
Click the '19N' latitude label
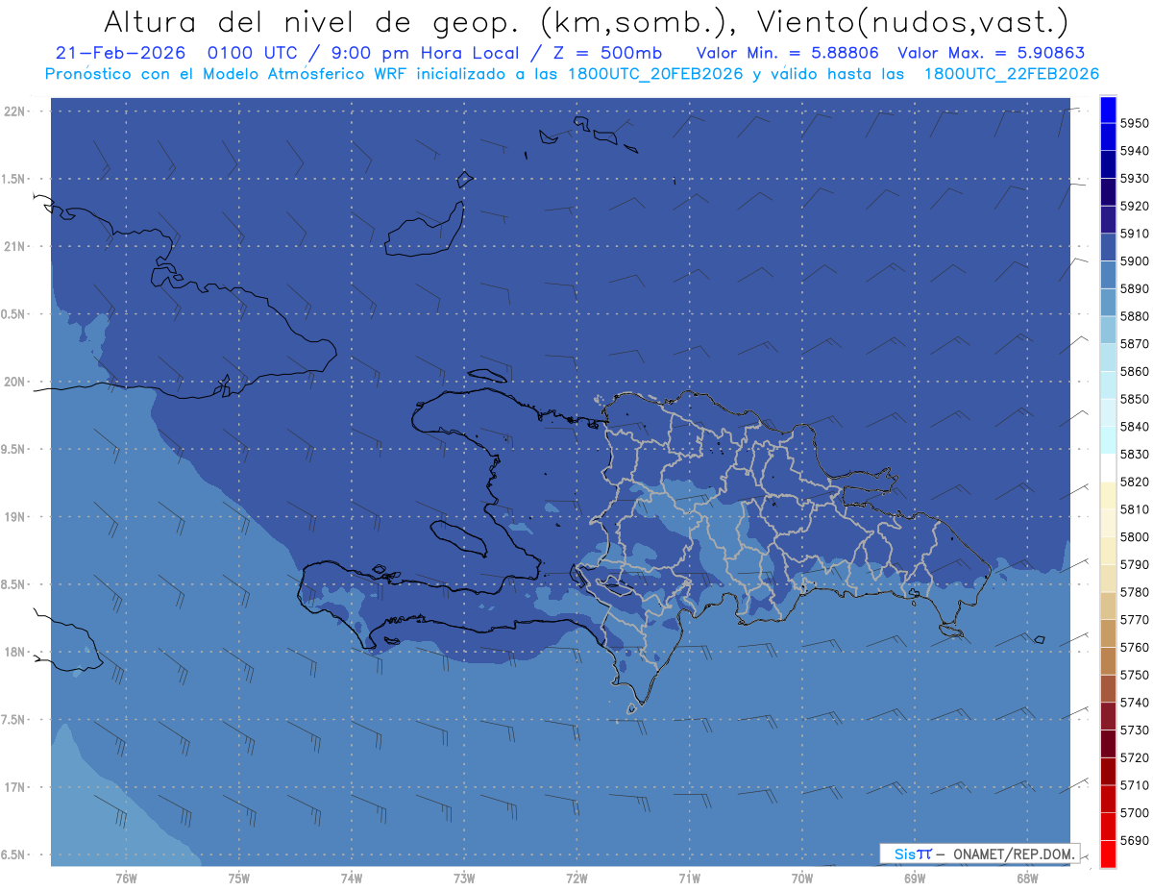[x=15, y=517]
